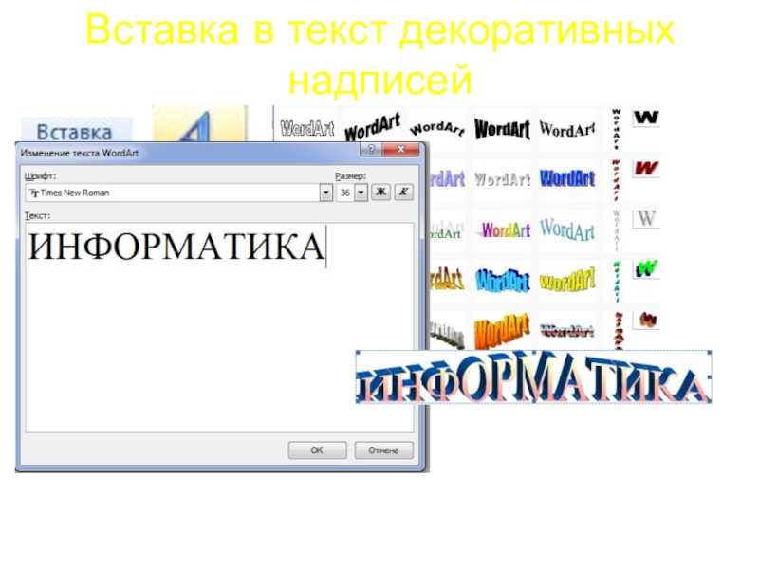Select the vertical black WordArt style
Image resolution: width=759 pixels, height=569 pixels.
click(616, 129)
